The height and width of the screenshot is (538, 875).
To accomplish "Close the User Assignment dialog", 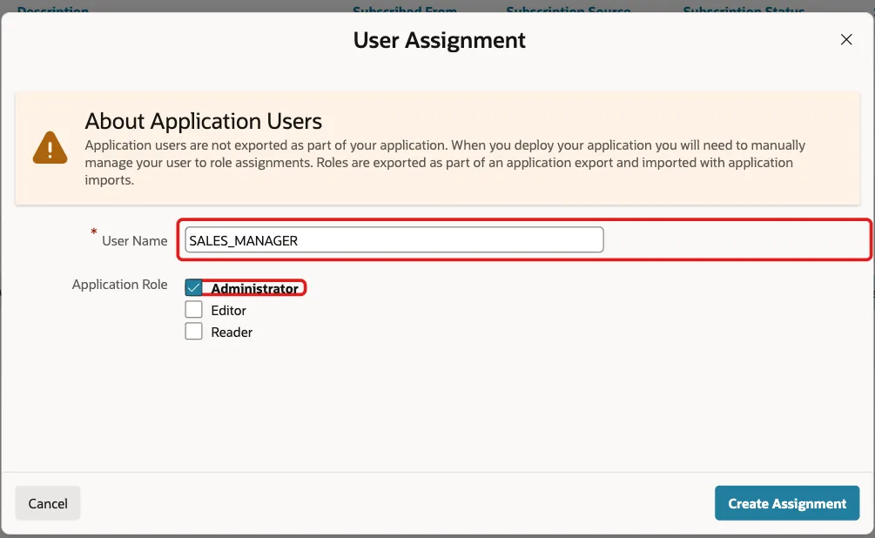I will point(846,40).
